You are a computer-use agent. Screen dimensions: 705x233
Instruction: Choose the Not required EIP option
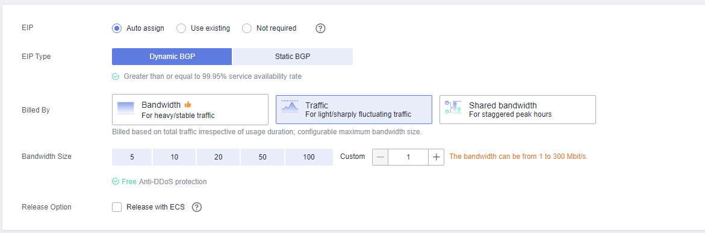[x=247, y=28]
